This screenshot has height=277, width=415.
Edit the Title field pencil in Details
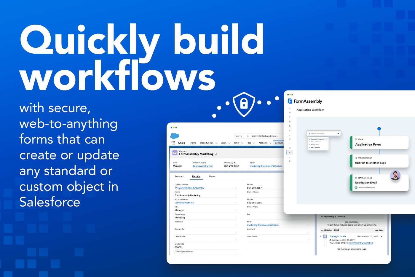pos(236,210)
